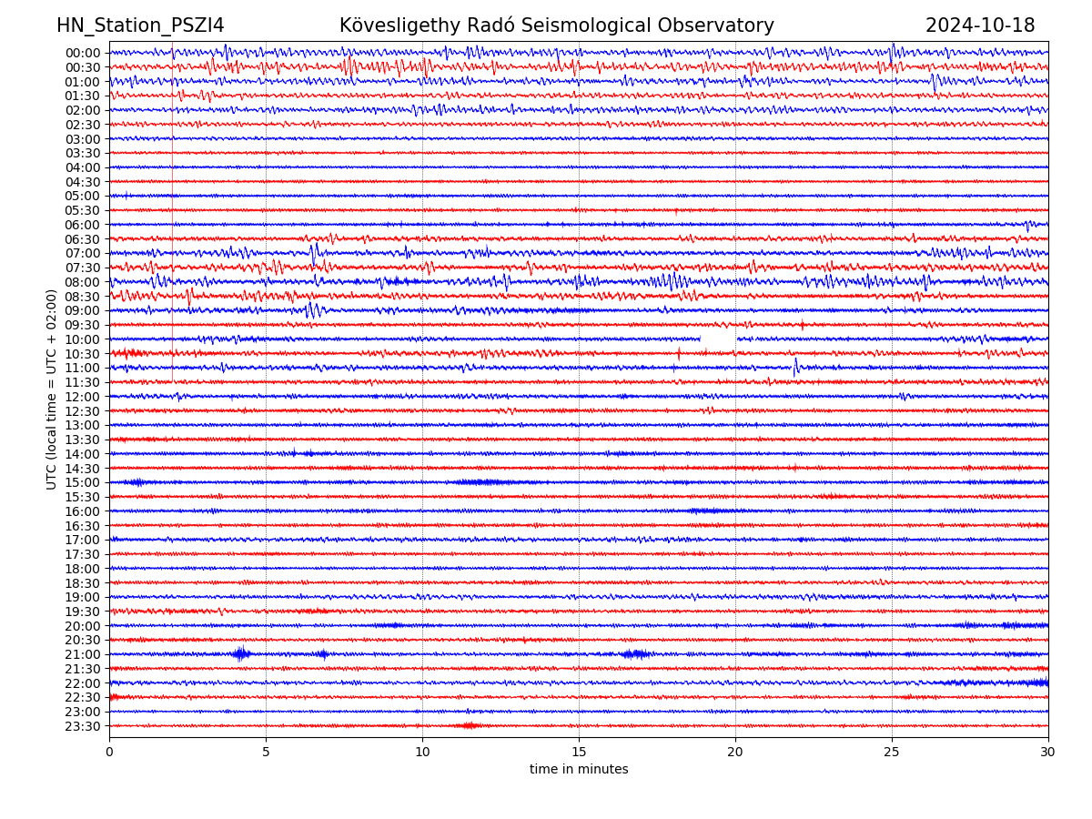
Task: Click x-axis tick label 15
Action: pyautogui.click(x=579, y=753)
